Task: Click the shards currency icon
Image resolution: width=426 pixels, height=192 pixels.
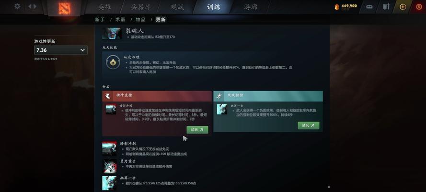Action: pos(337,7)
